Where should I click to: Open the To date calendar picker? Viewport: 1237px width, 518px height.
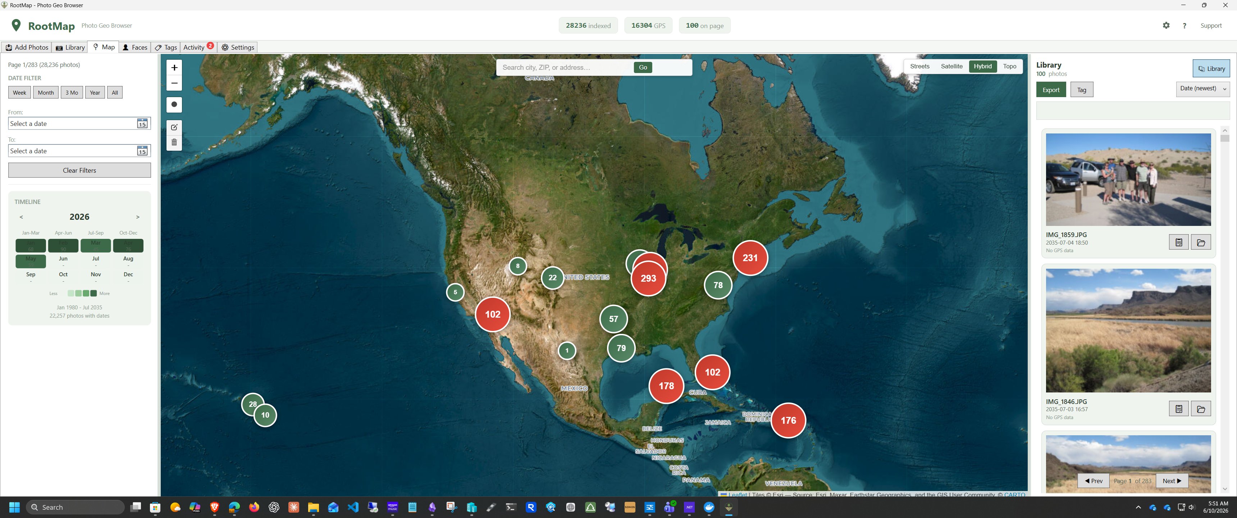[x=142, y=151]
